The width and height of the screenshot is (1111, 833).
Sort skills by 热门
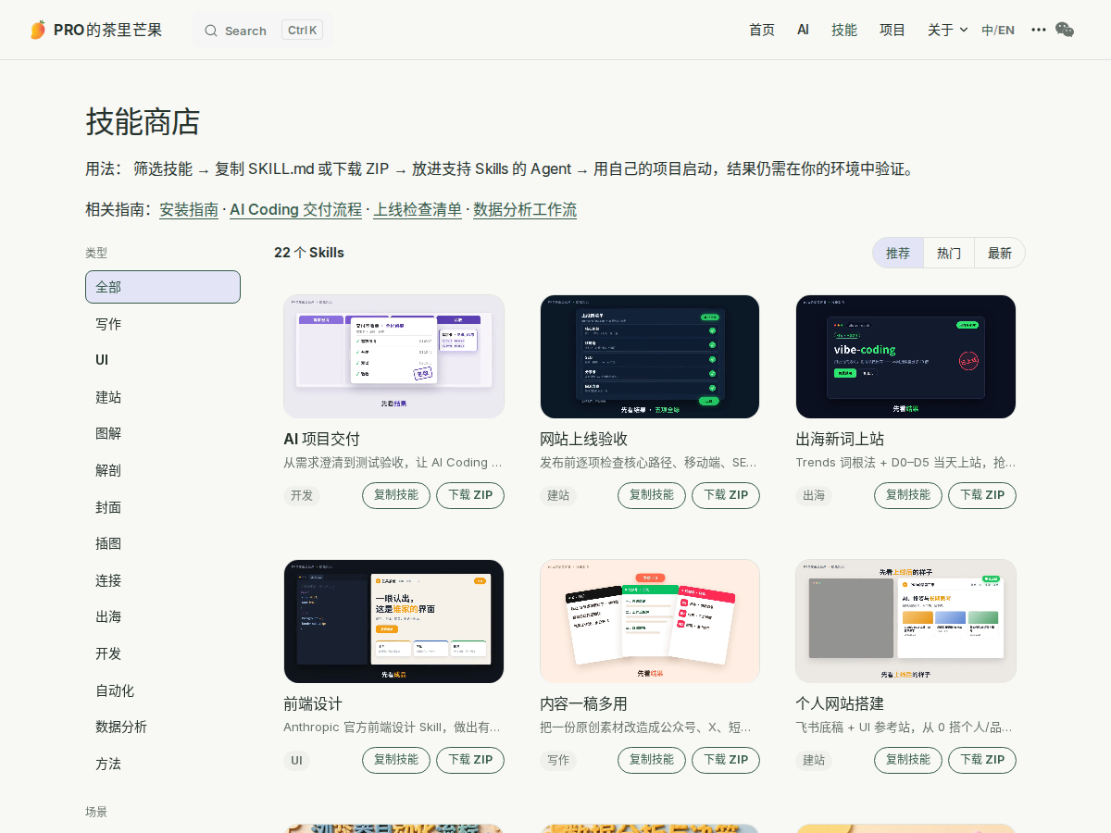click(x=949, y=253)
